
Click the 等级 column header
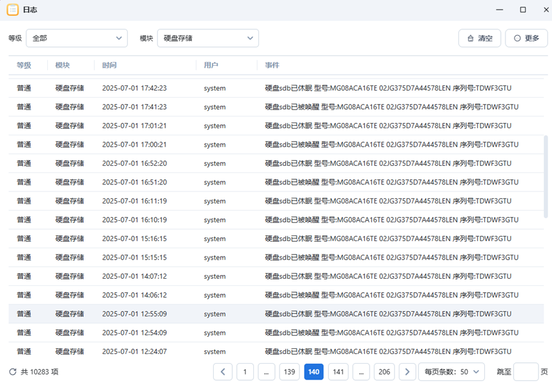(24, 65)
